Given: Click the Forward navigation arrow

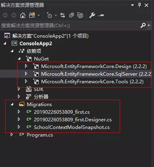Looking at the screenshot, I should (x=14, y=15).
